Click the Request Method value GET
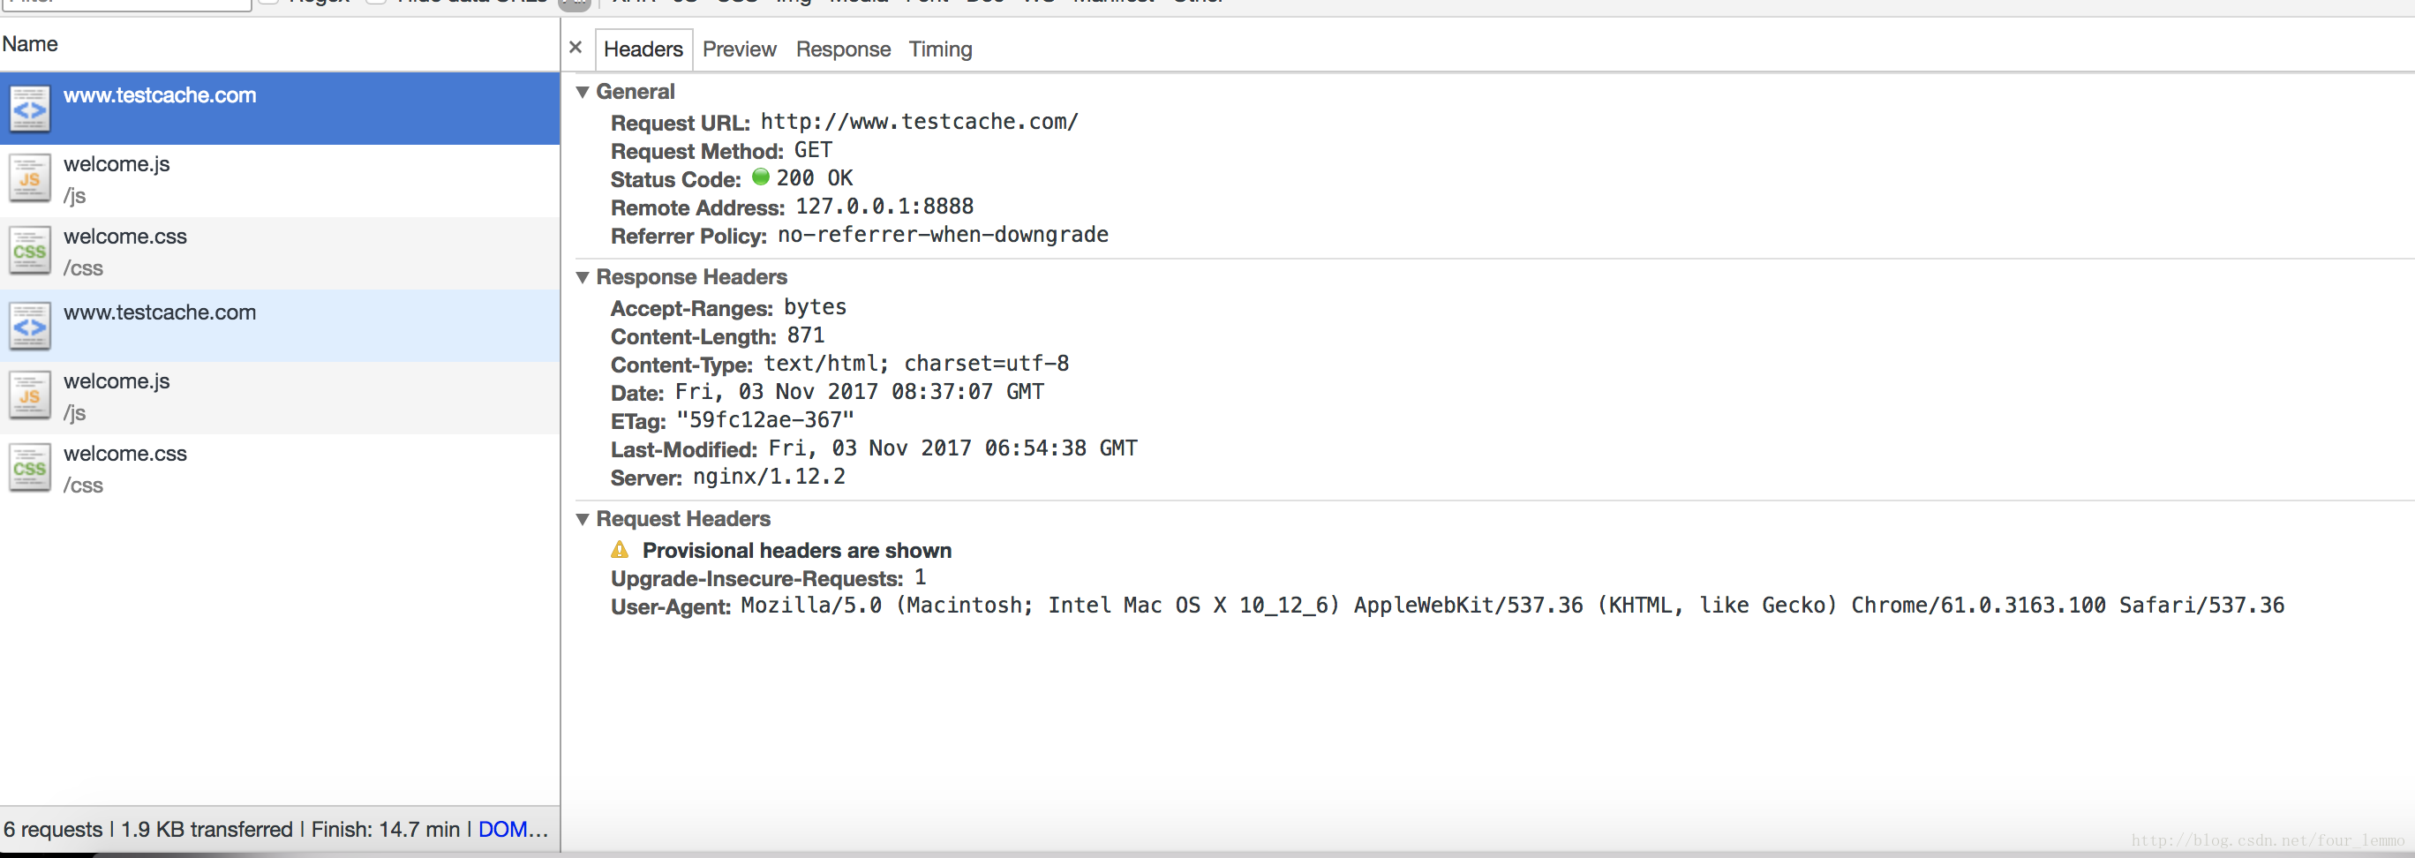Image resolution: width=2415 pixels, height=858 pixels. click(813, 150)
